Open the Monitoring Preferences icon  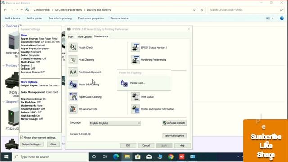click(135, 60)
